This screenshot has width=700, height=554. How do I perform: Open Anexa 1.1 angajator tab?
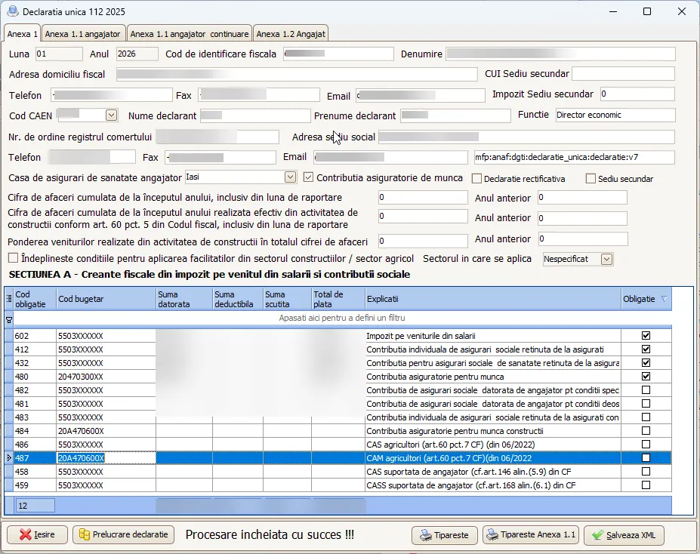[x=82, y=34]
